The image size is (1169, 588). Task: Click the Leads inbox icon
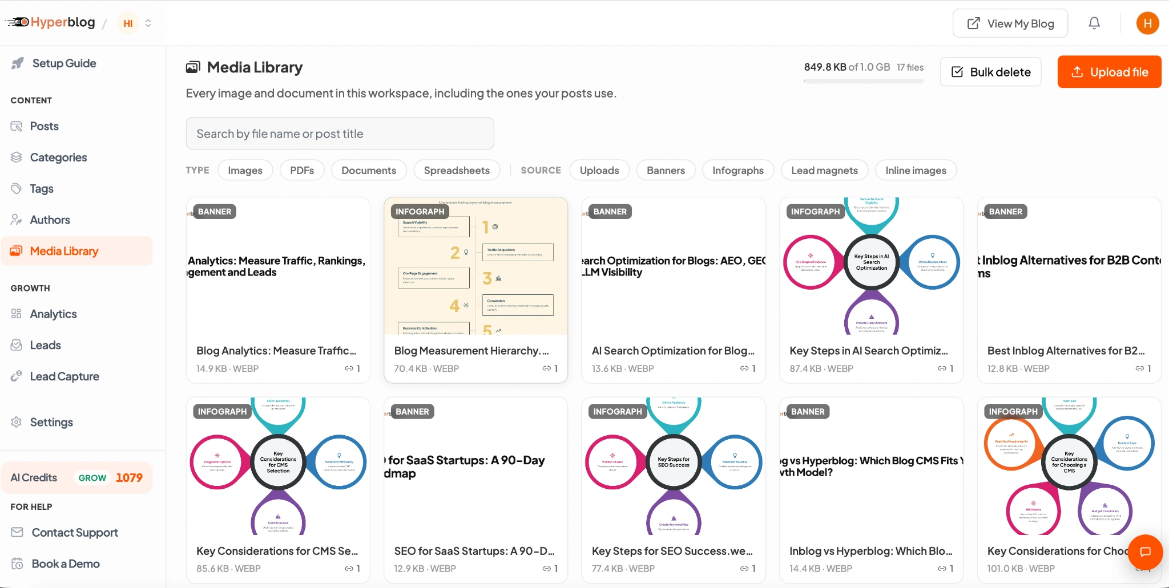click(x=17, y=345)
